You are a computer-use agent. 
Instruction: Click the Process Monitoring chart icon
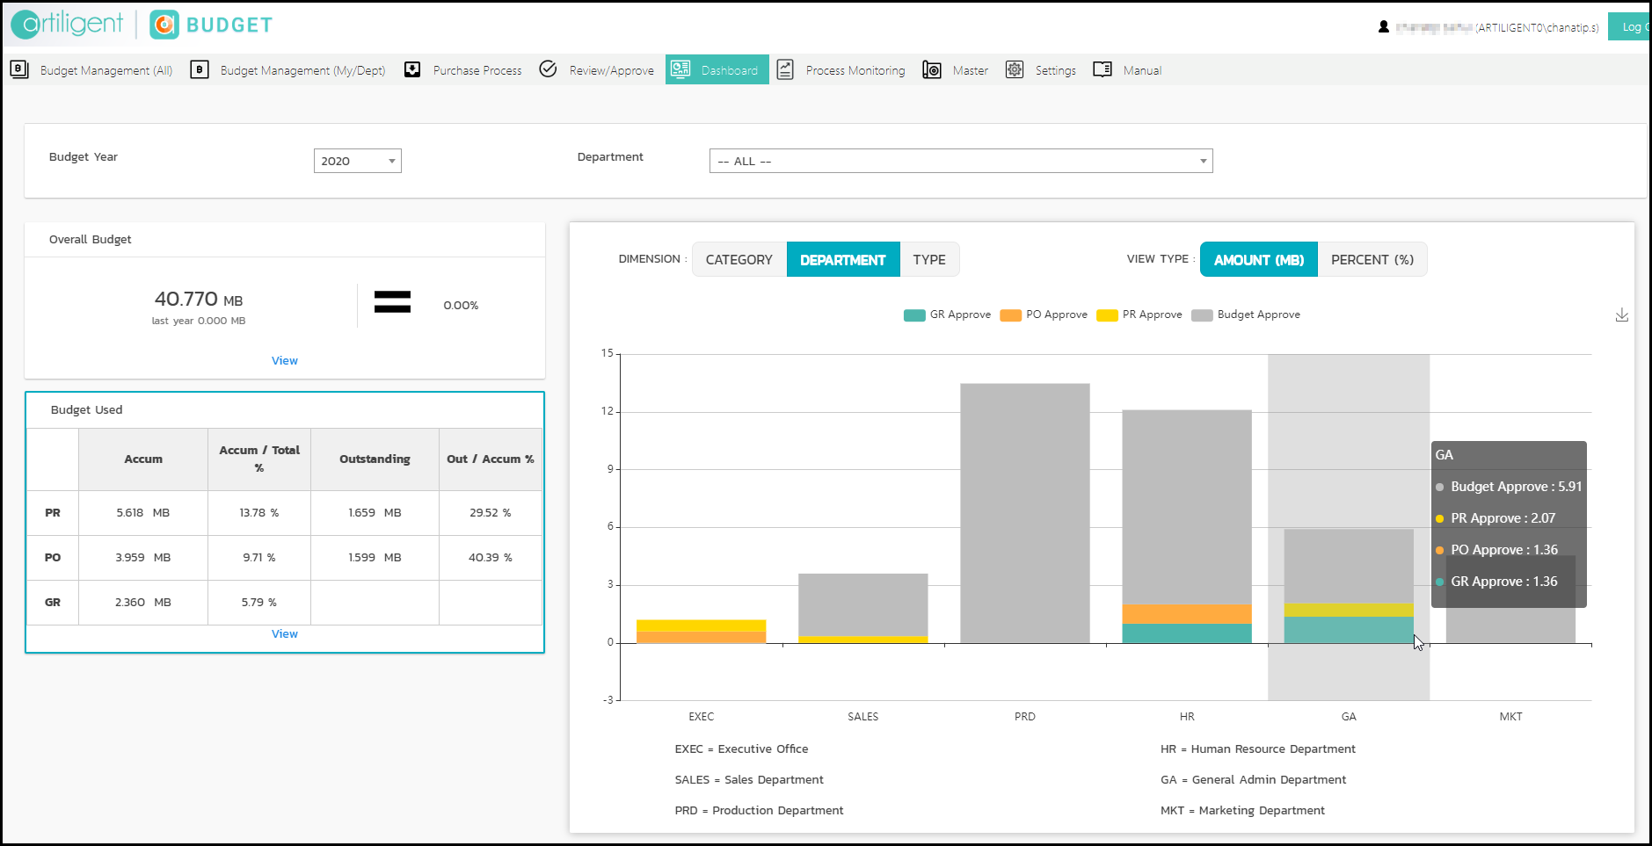(785, 69)
